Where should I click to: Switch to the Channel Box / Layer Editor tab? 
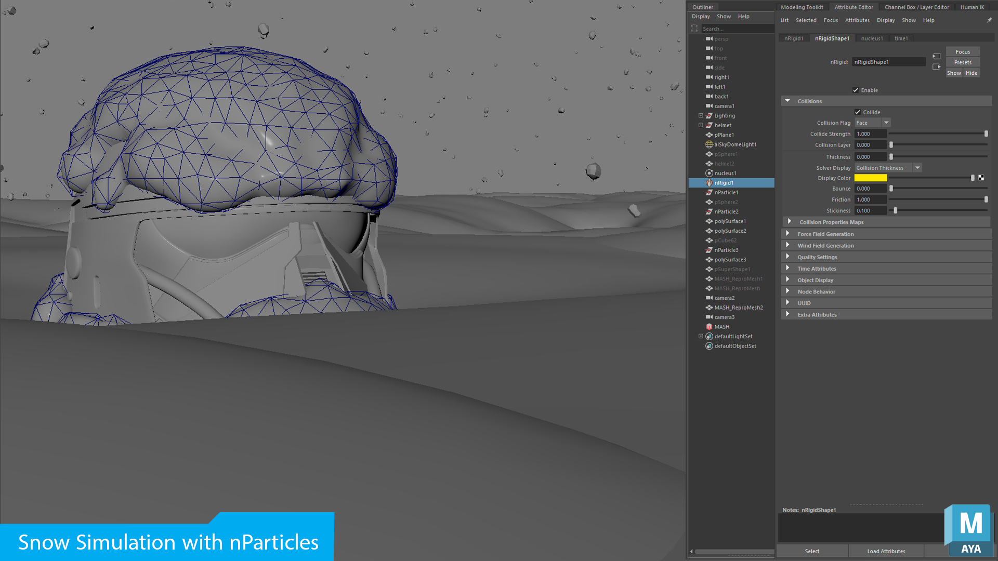point(916,7)
